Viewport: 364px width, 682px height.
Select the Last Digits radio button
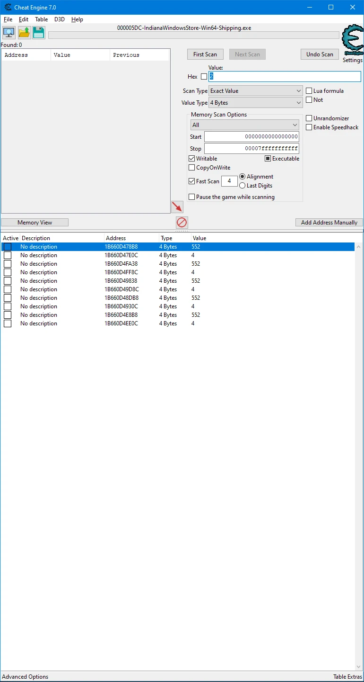tap(243, 186)
